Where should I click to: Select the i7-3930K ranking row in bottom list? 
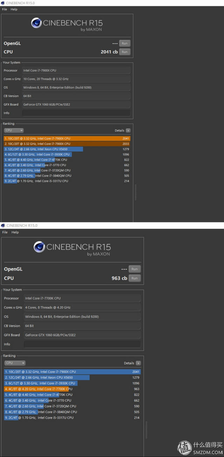(72, 383)
